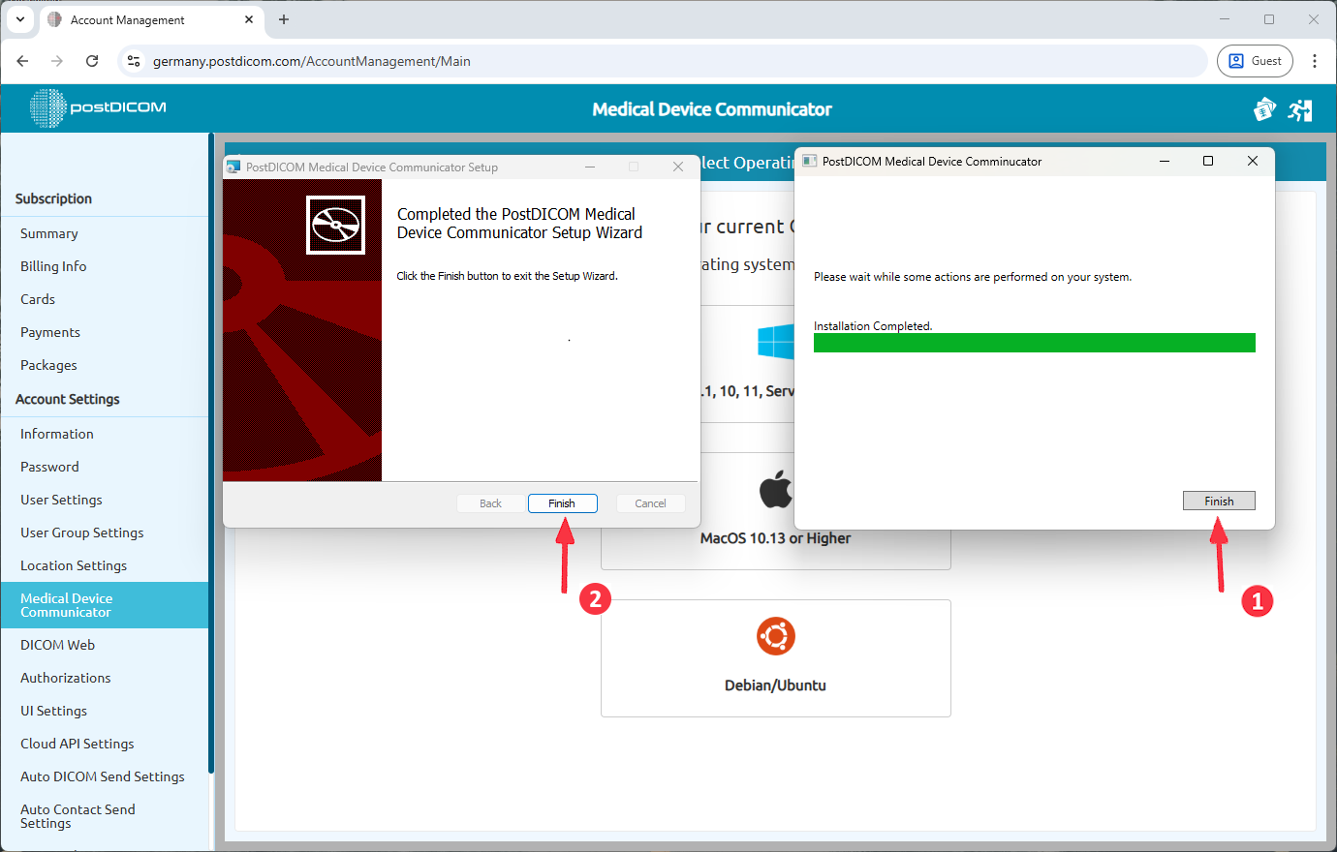Click inside the browser address bar
This screenshot has height=852, width=1337.
(388, 60)
